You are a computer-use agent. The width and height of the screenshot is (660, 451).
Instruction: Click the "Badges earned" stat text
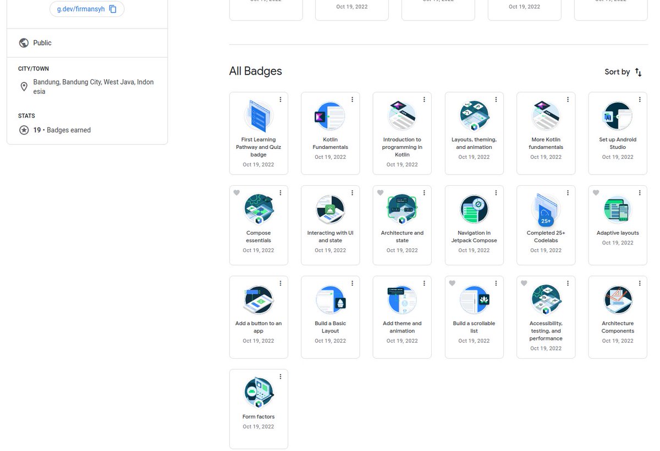click(x=69, y=130)
